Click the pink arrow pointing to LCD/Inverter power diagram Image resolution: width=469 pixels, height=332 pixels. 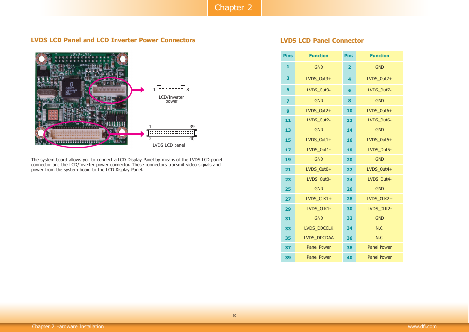141,89
